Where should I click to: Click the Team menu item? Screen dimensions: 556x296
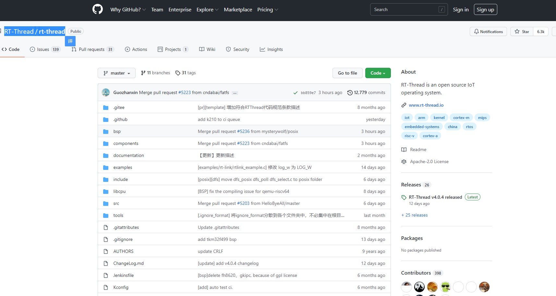[x=157, y=10]
